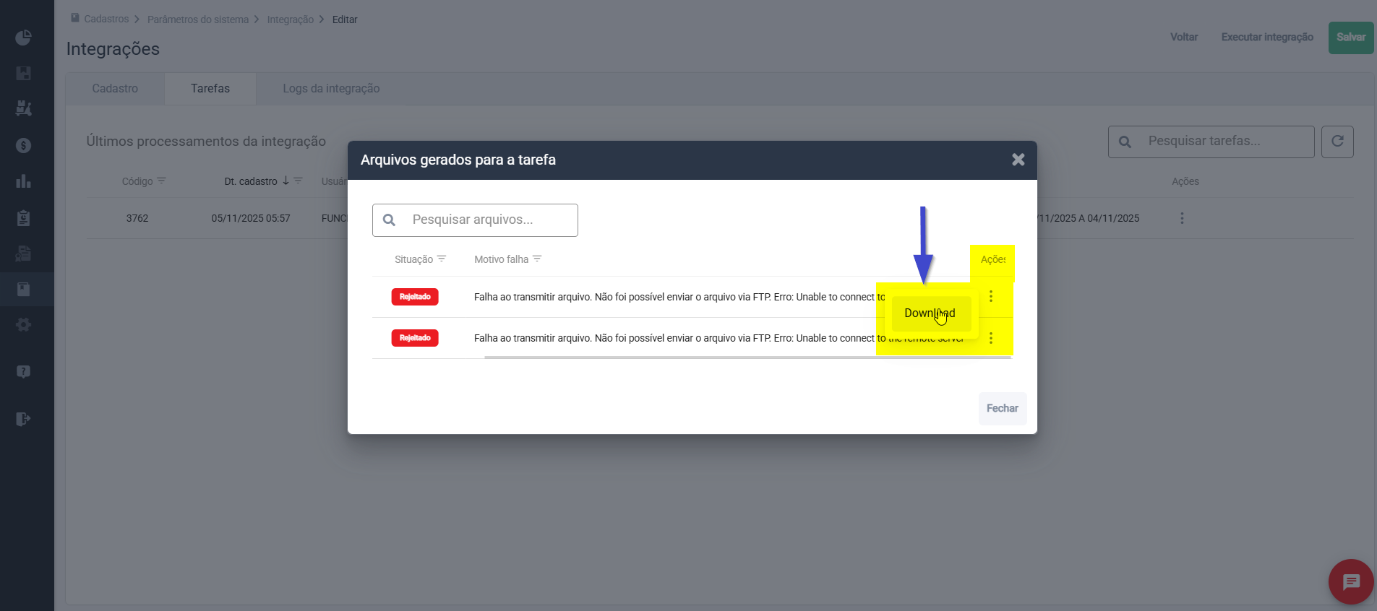Open the red chat bubble widget
1377x611 pixels.
pos(1351,581)
